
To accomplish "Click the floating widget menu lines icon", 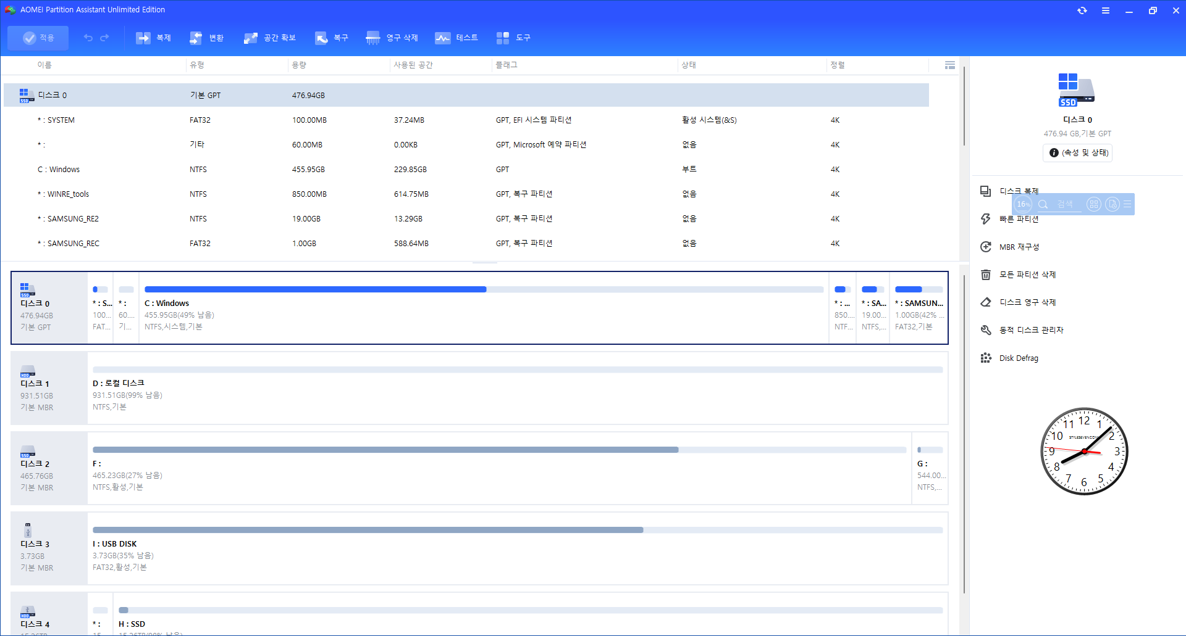I will pyautogui.click(x=1127, y=204).
